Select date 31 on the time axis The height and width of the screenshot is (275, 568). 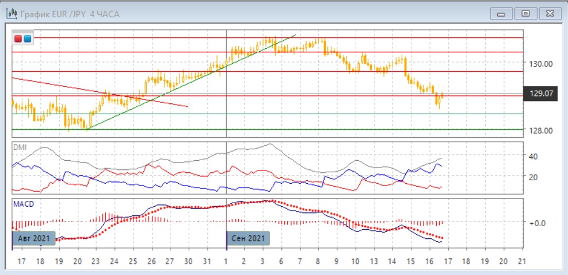(206, 261)
